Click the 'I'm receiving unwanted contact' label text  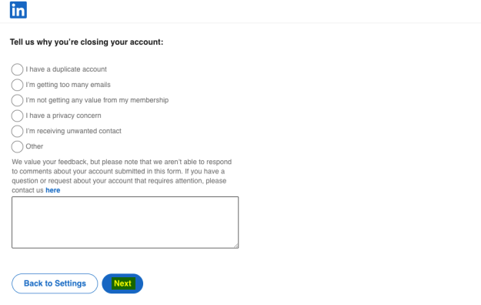tap(74, 131)
